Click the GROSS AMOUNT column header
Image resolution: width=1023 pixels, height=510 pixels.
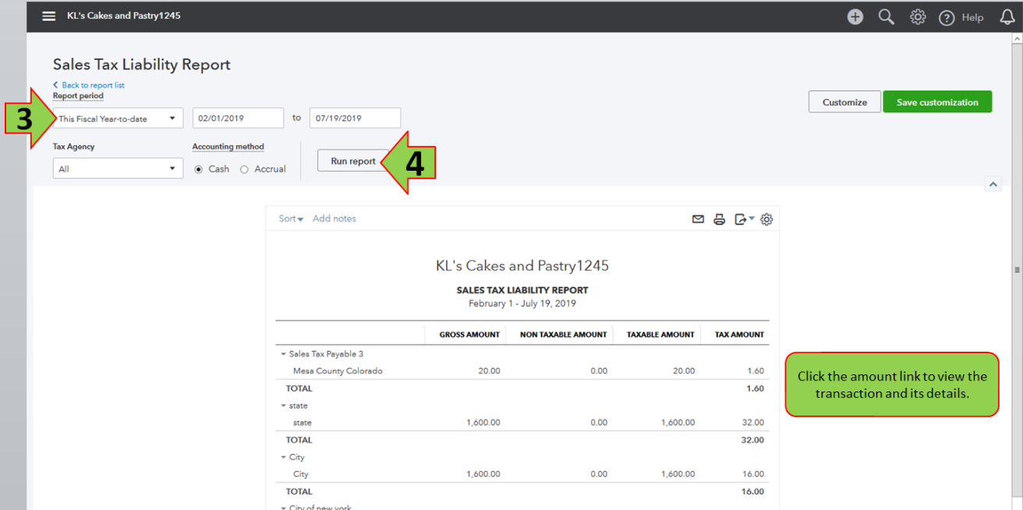pyautogui.click(x=469, y=335)
